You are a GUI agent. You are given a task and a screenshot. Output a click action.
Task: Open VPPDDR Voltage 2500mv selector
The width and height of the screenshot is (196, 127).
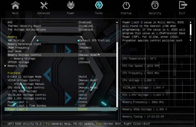click(x=84, y=62)
